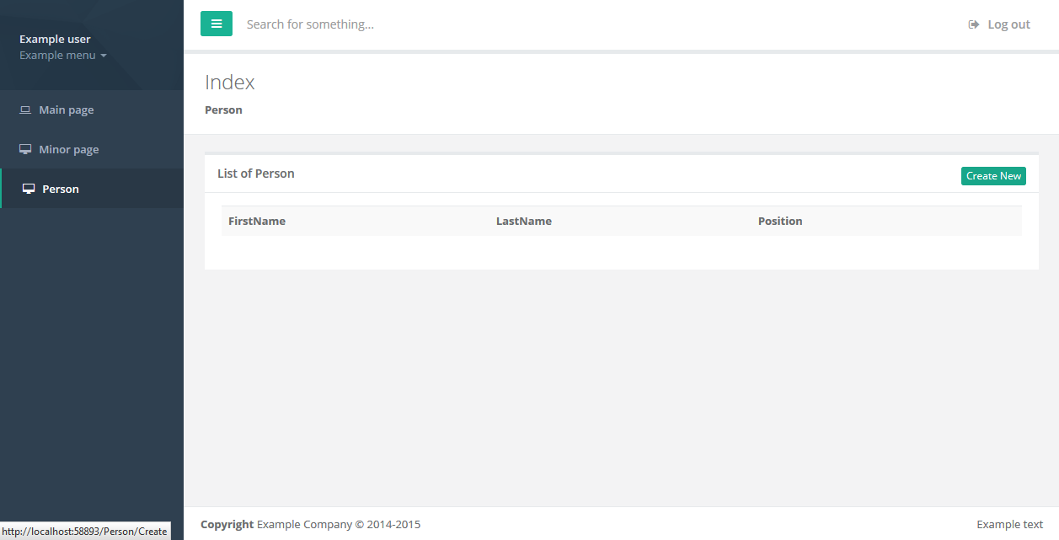Click the LastName column header
The height and width of the screenshot is (540, 1059).
click(524, 222)
